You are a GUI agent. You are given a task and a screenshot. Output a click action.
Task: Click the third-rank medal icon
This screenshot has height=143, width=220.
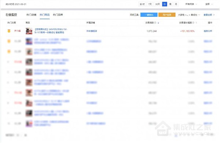tap(9, 51)
